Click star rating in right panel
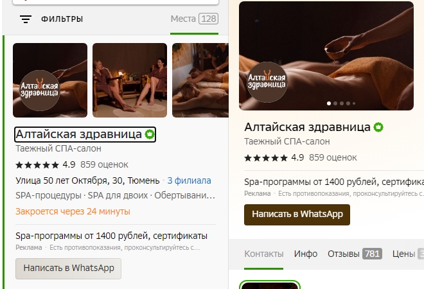The image size is (424, 289). 266,157
